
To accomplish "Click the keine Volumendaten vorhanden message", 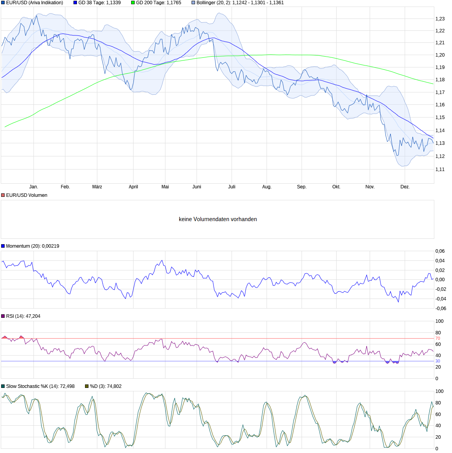I will point(217,219).
